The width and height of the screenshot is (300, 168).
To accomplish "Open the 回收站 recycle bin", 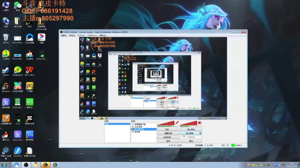I will click(x=6, y=38).
